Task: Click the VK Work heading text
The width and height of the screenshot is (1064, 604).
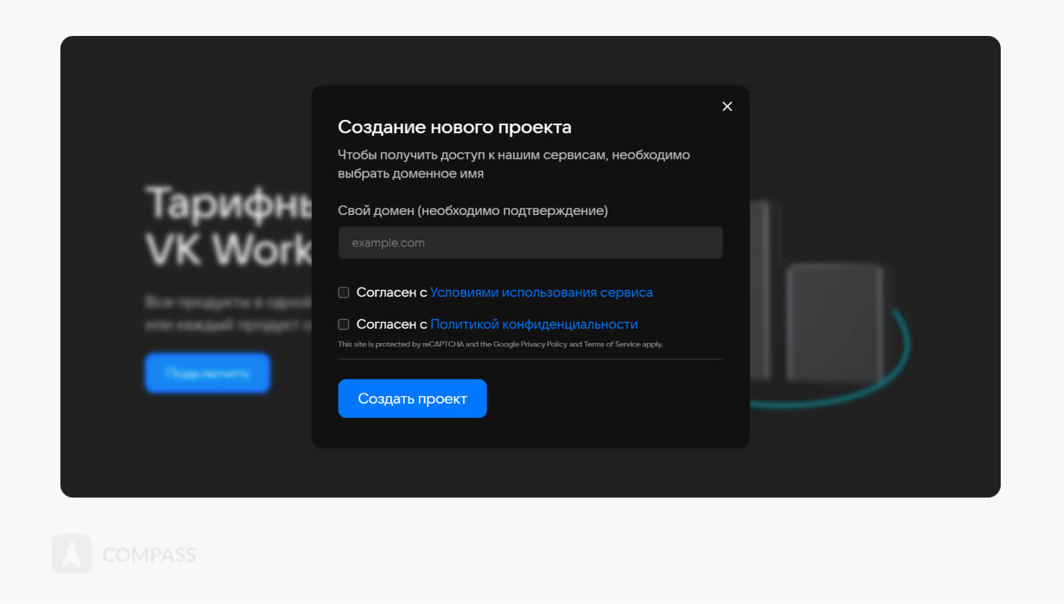Action: [x=223, y=247]
